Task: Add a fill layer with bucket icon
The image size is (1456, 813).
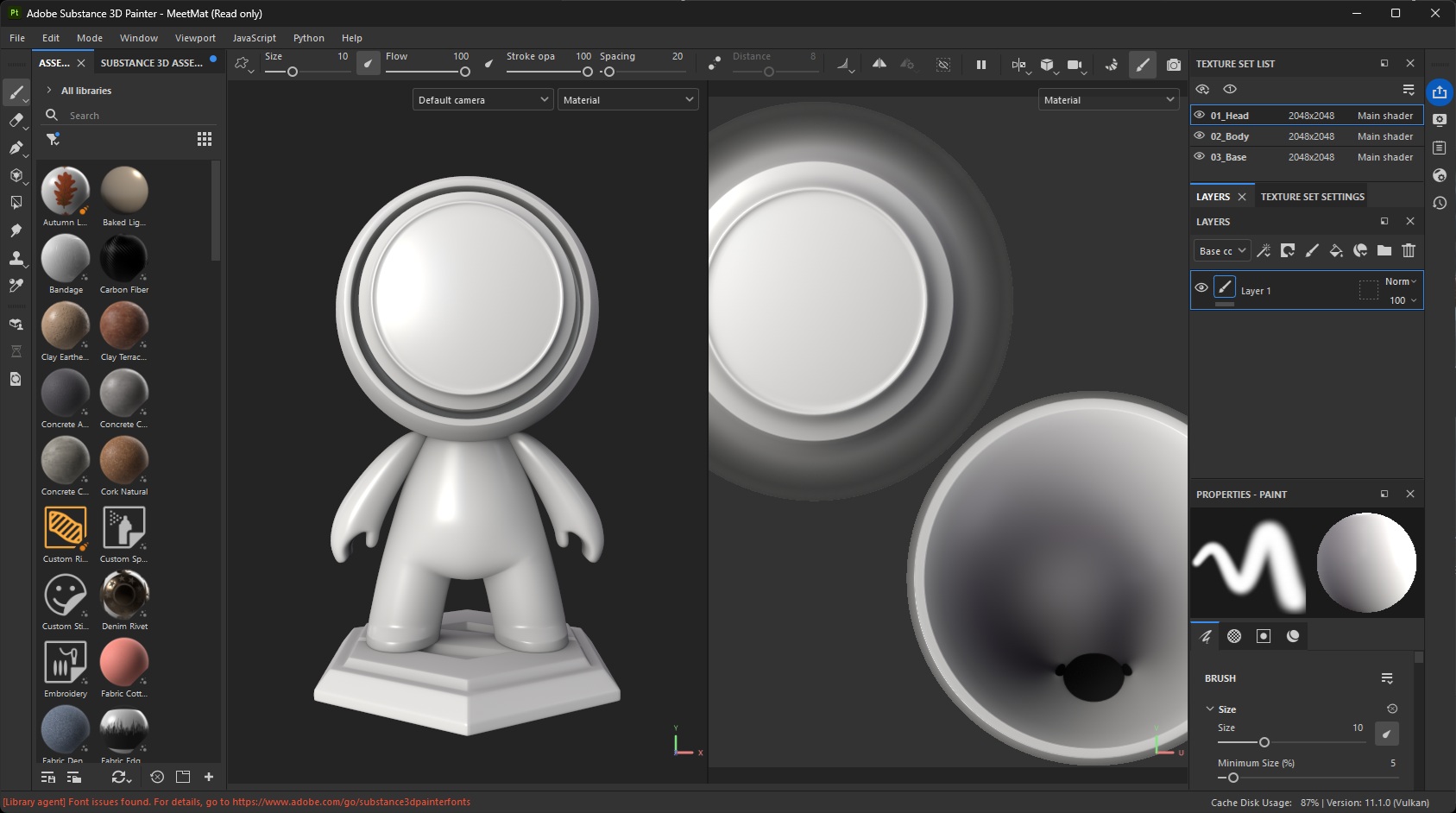Action: coord(1336,251)
